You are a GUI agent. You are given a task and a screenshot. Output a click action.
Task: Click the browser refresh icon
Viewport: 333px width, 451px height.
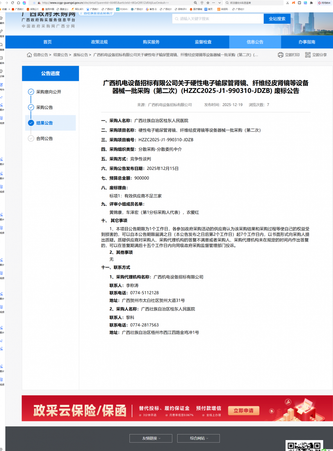[x=13, y=3]
